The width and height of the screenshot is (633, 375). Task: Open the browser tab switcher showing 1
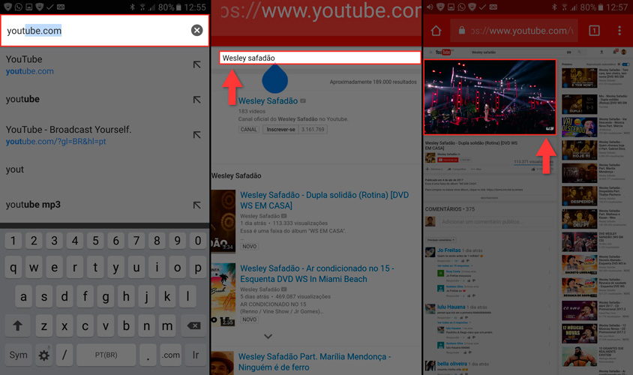[594, 31]
